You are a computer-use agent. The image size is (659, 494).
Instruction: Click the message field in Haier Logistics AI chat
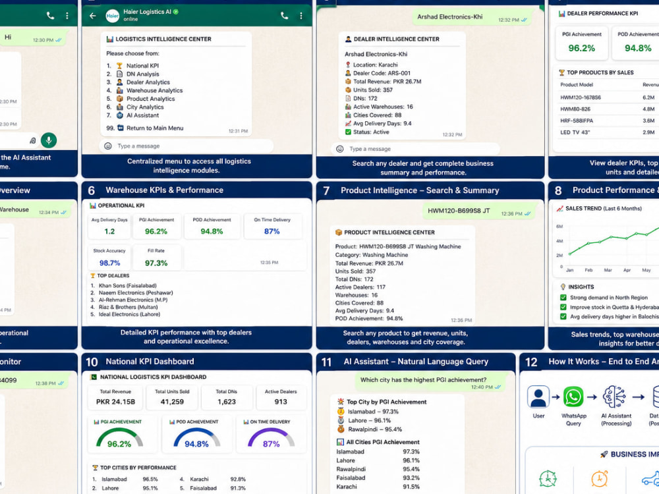click(186, 146)
